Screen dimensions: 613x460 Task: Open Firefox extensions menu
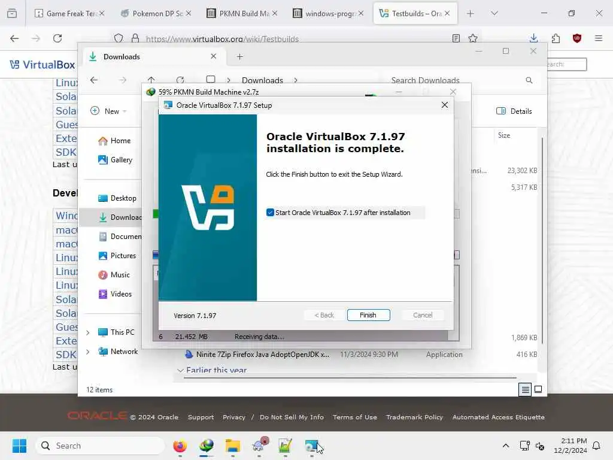(556, 38)
